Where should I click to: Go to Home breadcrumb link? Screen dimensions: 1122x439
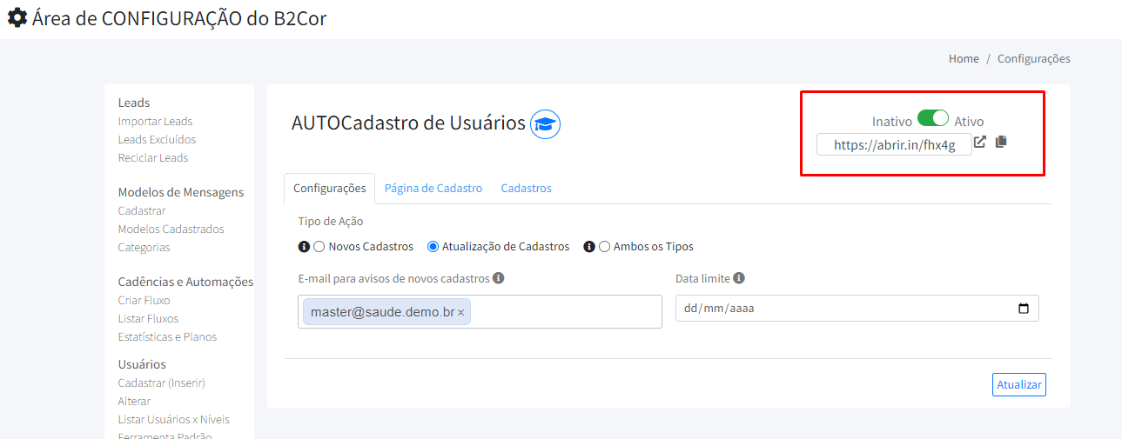[964, 59]
